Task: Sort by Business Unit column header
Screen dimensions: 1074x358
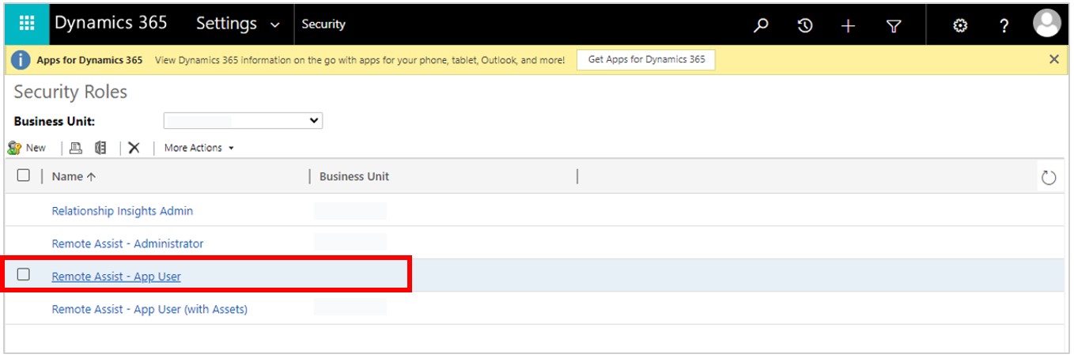Action: click(354, 177)
